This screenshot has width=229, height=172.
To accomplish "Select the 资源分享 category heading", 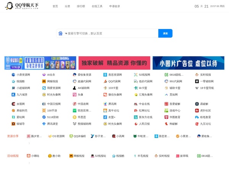I will click(13, 136).
